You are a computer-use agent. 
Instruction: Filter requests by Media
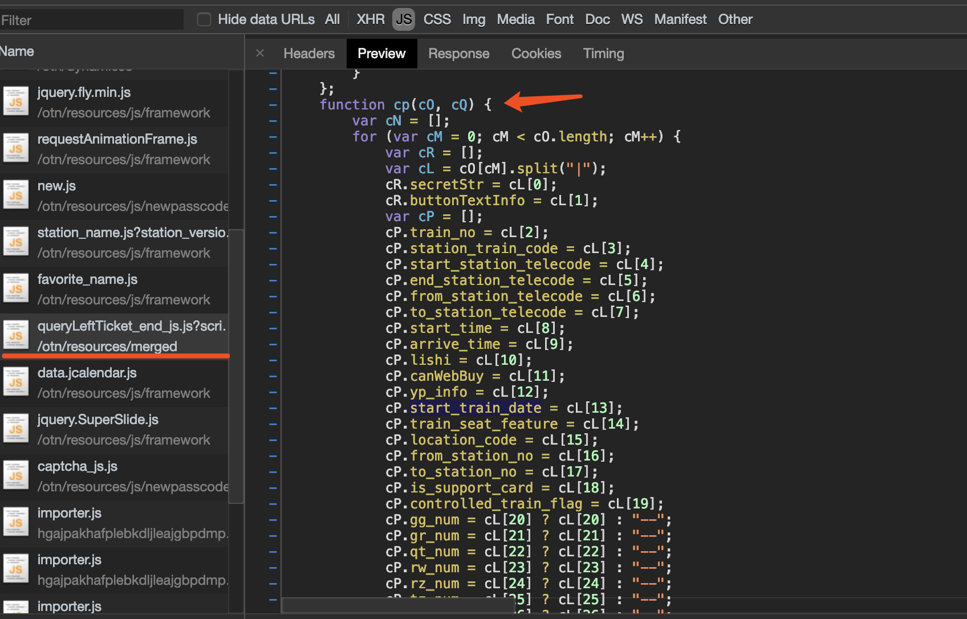516,19
